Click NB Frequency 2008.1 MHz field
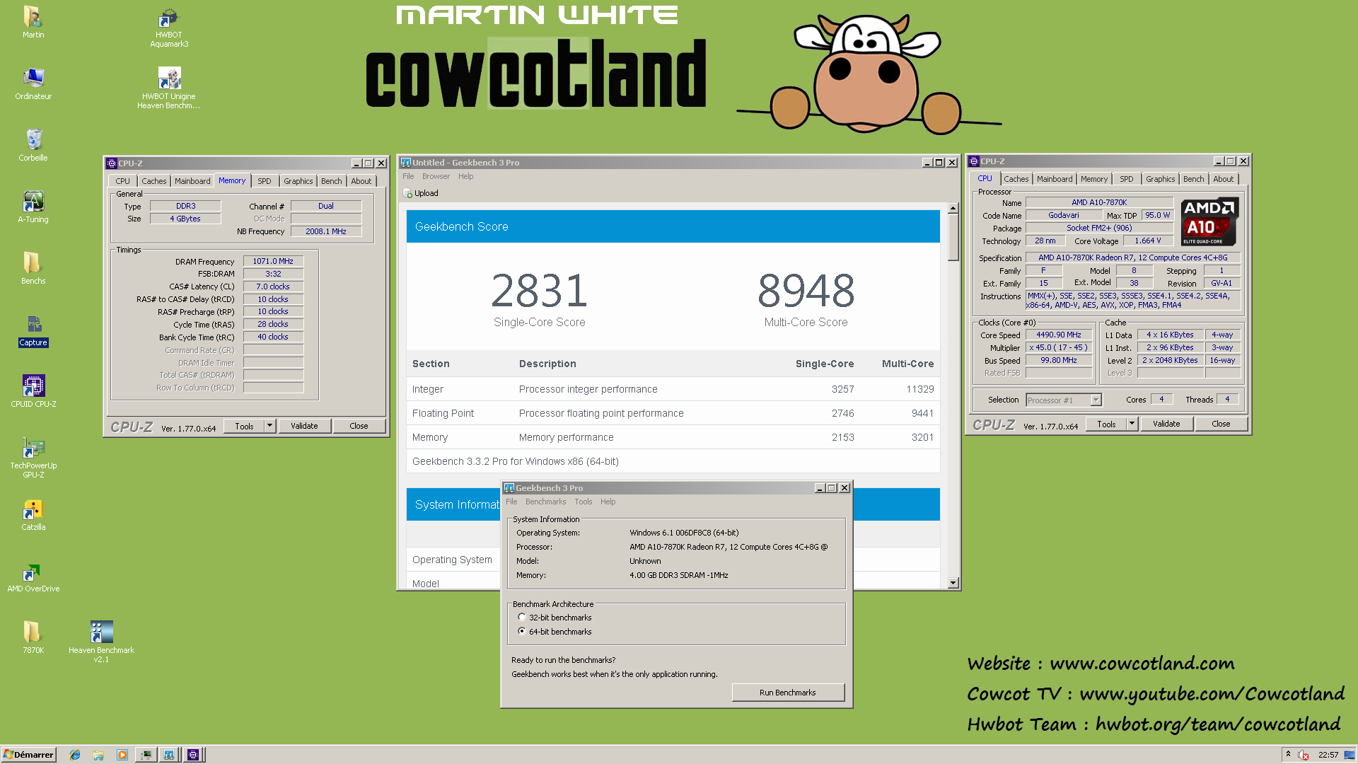Screen dimensions: 1358x764 click(x=326, y=231)
